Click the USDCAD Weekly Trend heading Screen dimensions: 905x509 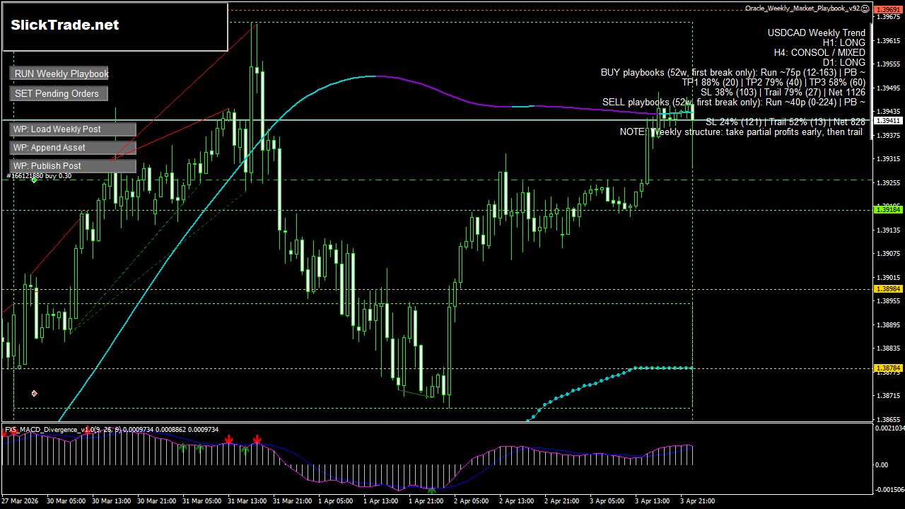(816, 33)
